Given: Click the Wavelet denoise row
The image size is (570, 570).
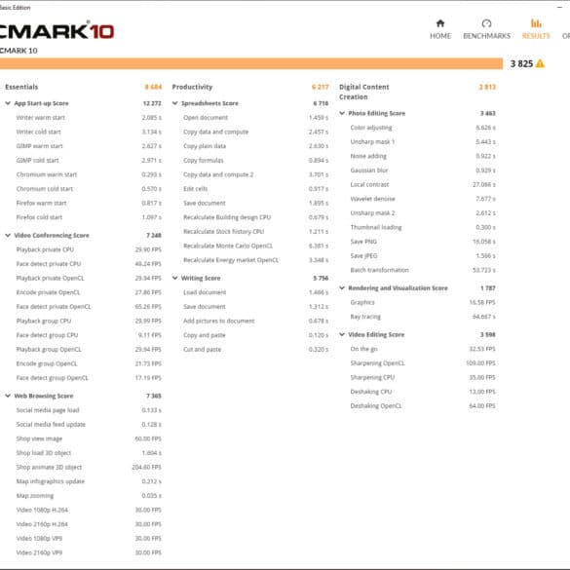Looking at the screenshot, I should (x=423, y=199).
